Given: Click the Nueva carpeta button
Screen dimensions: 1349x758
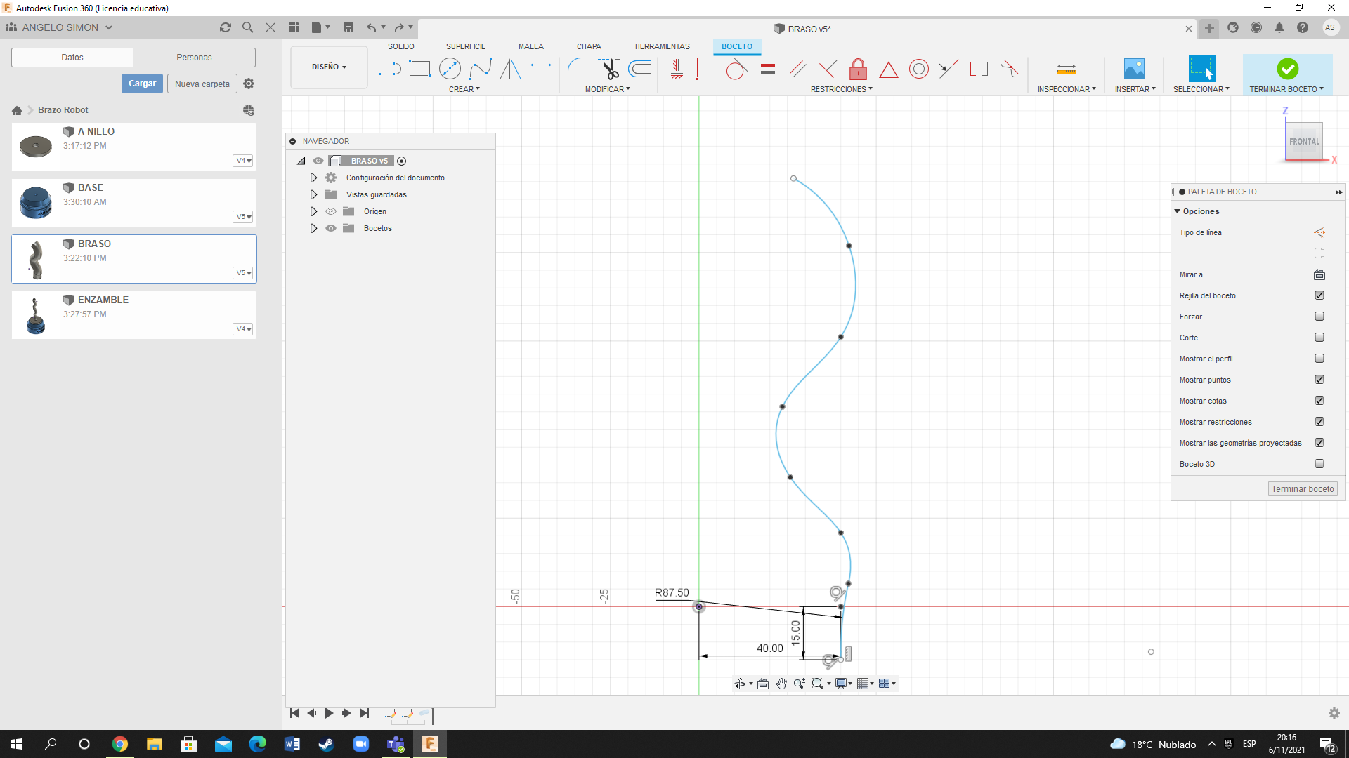Looking at the screenshot, I should [202, 84].
